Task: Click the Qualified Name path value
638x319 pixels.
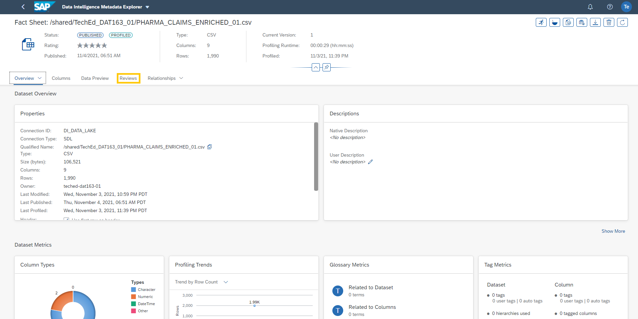Action: 134,147
